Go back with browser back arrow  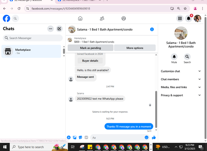5,9
